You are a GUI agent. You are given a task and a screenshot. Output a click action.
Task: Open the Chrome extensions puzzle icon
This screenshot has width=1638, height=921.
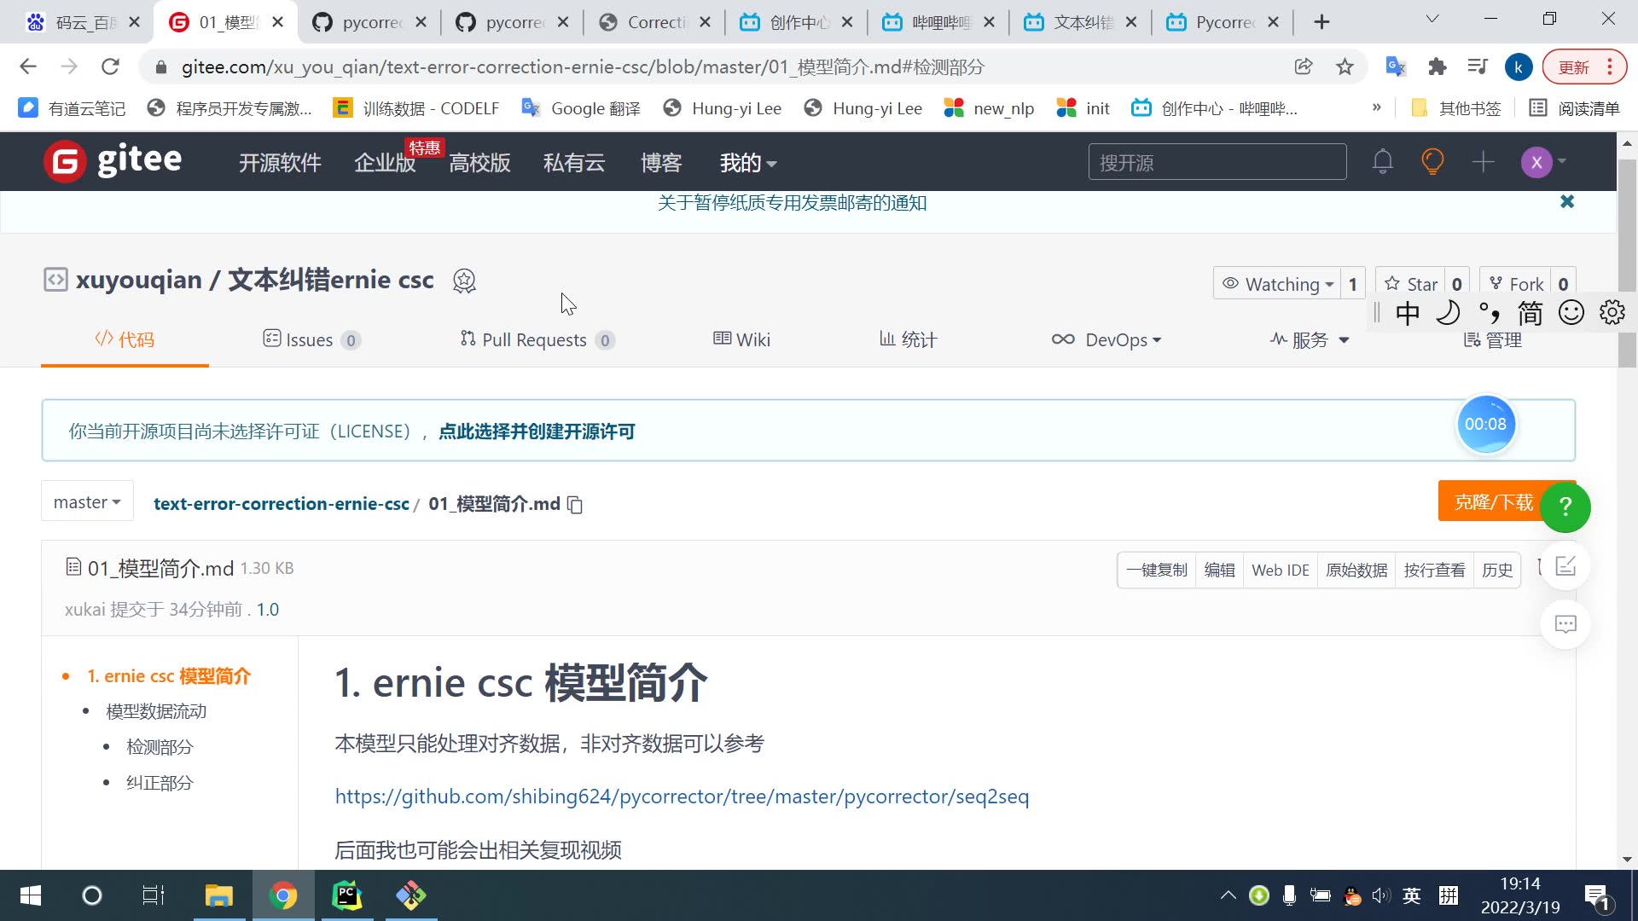click(1438, 67)
